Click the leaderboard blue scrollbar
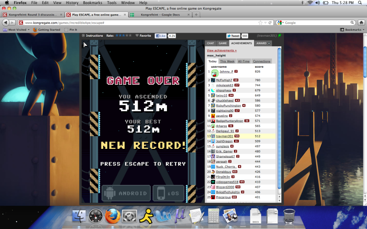This screenshot has height=229, width=367. [x=279, y=118]
